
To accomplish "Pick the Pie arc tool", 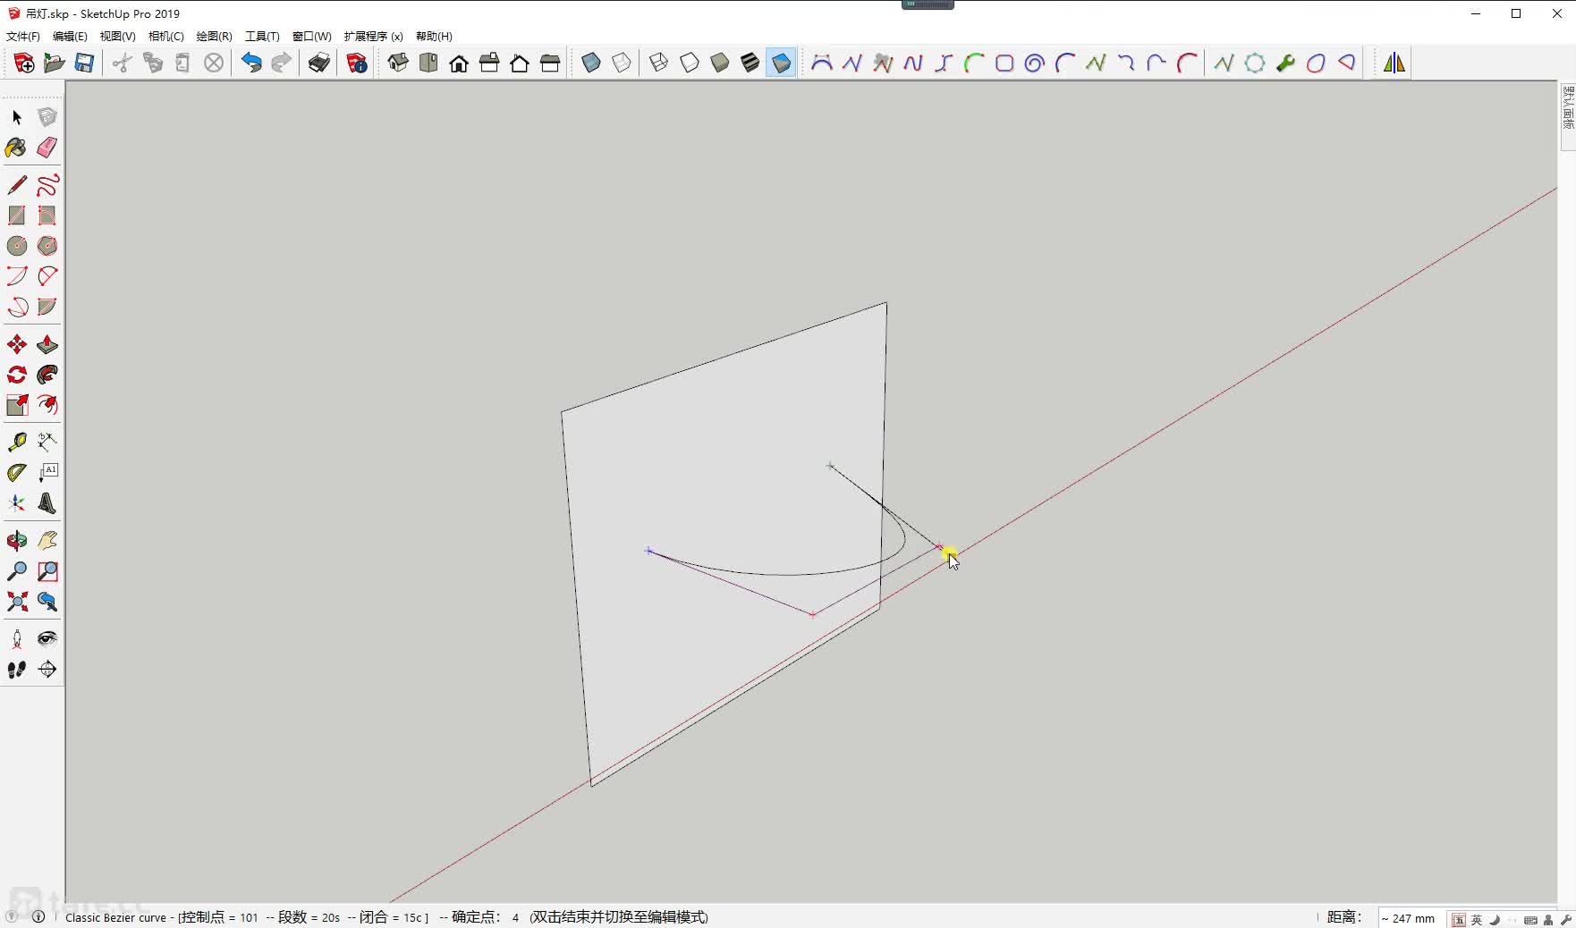I will [x=47, y=307].
